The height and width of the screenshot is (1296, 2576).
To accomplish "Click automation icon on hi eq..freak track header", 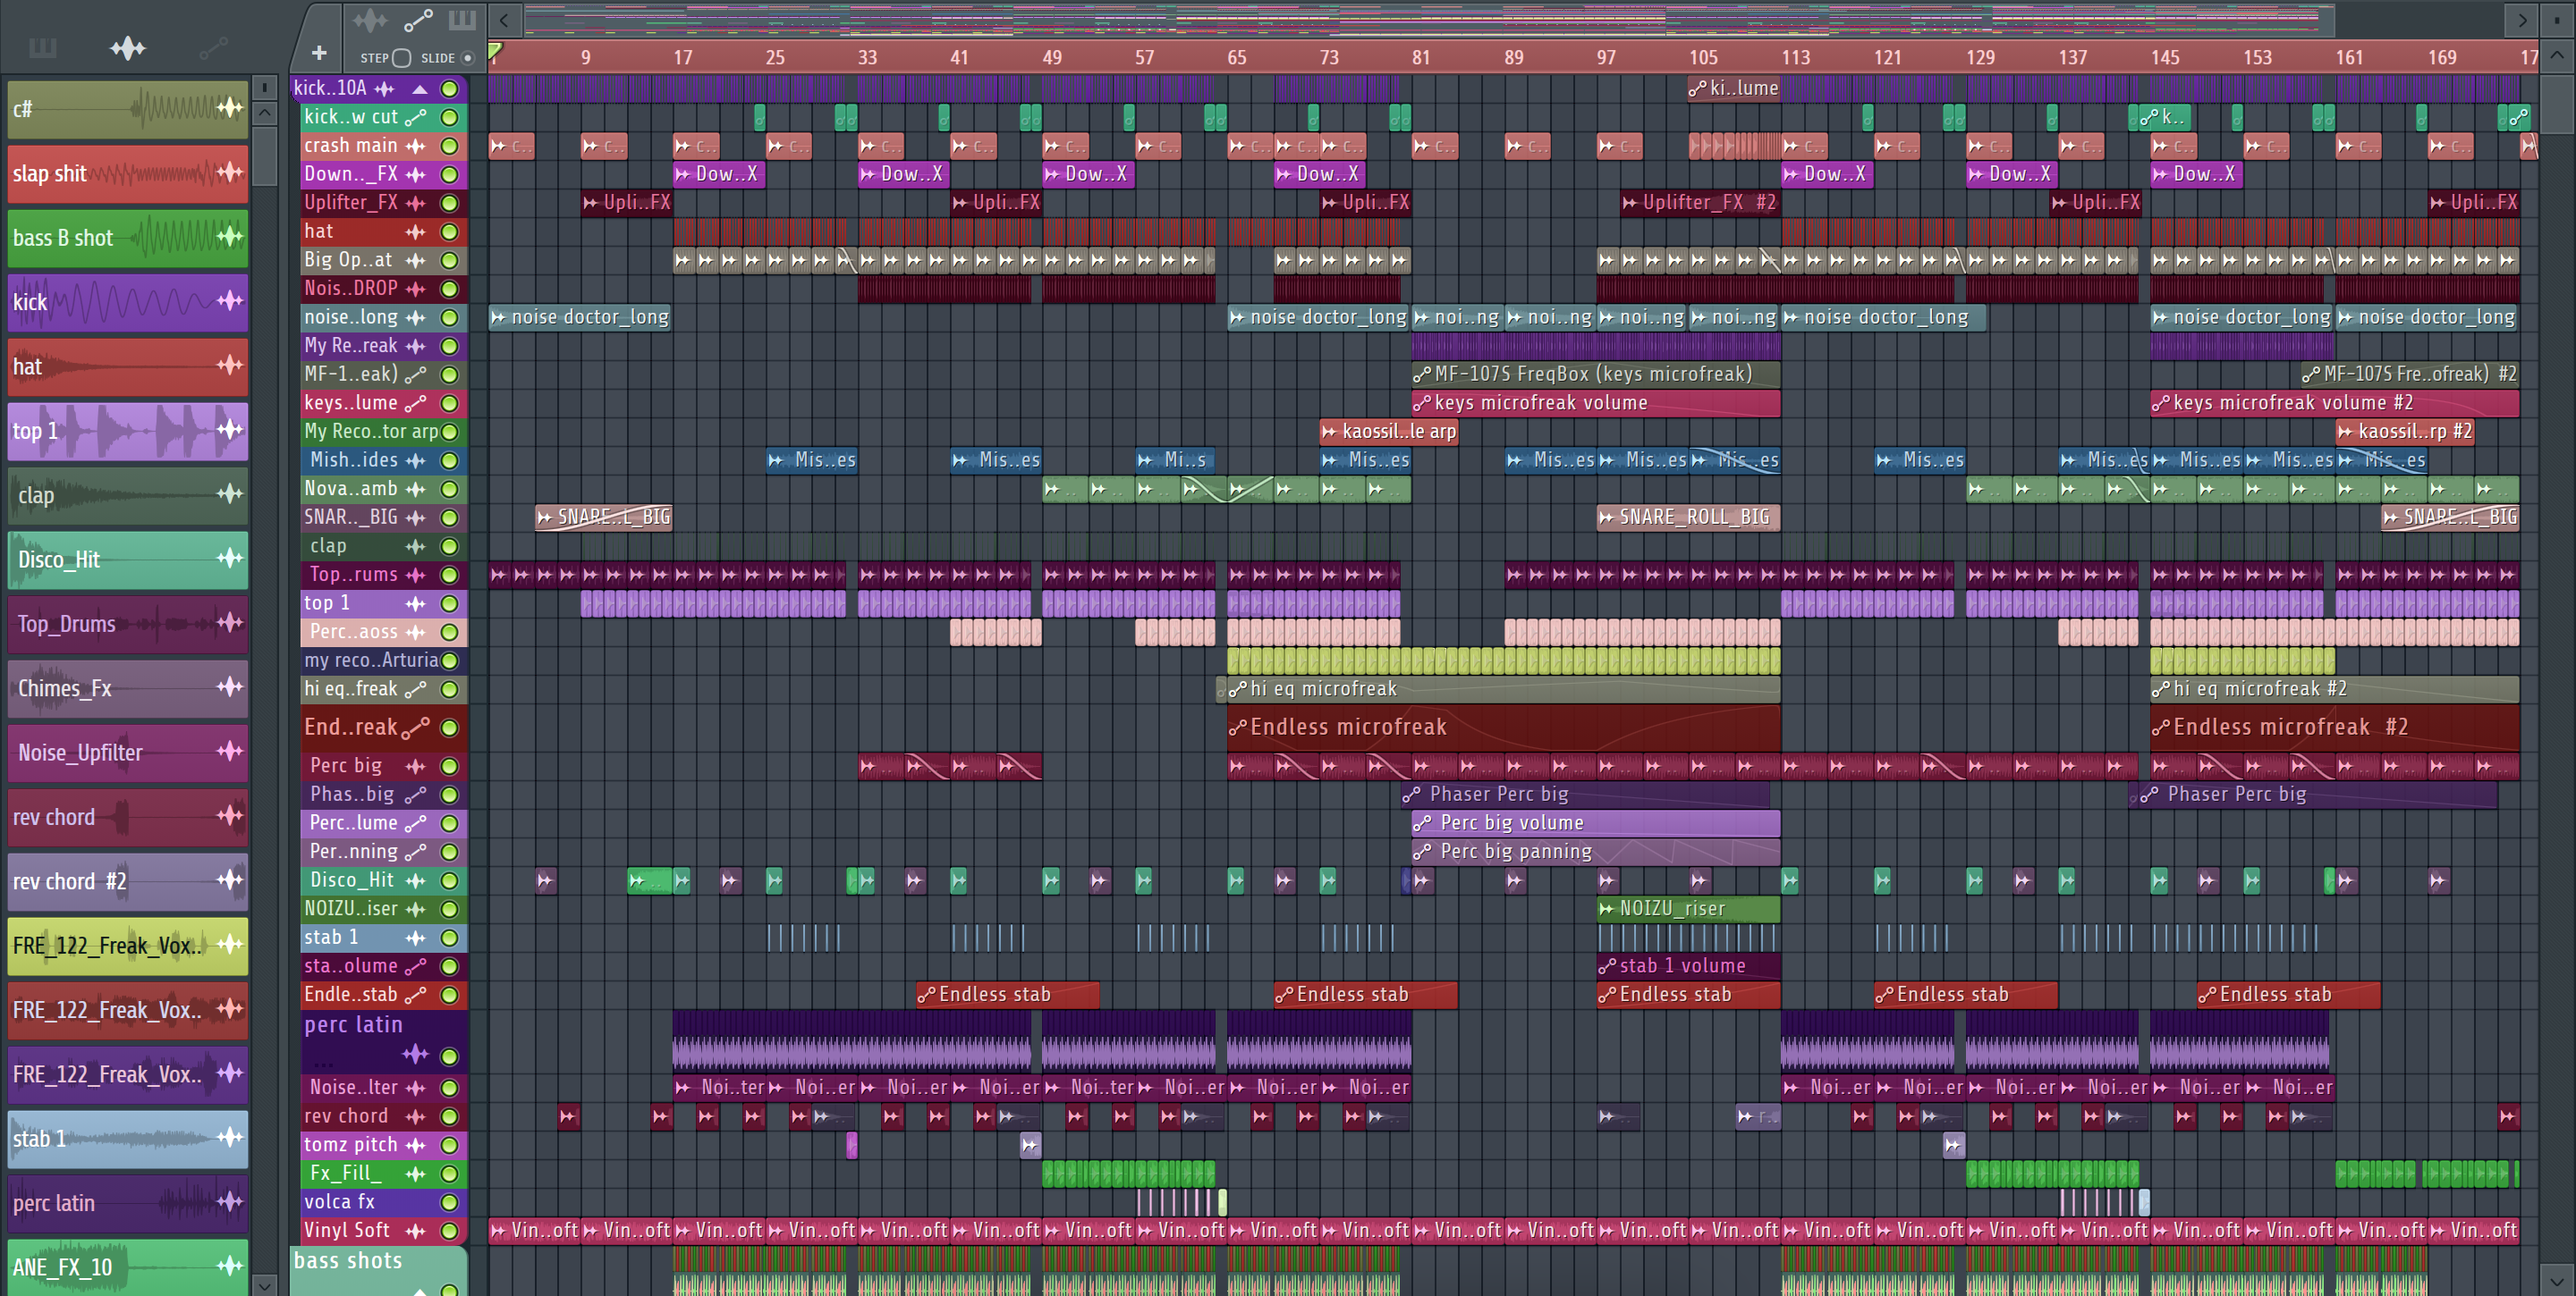I will pyautogui.click(x=416, y=689).
